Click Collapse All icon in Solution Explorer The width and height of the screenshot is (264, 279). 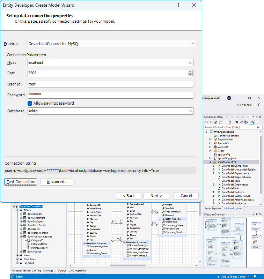tap(241, 122)
